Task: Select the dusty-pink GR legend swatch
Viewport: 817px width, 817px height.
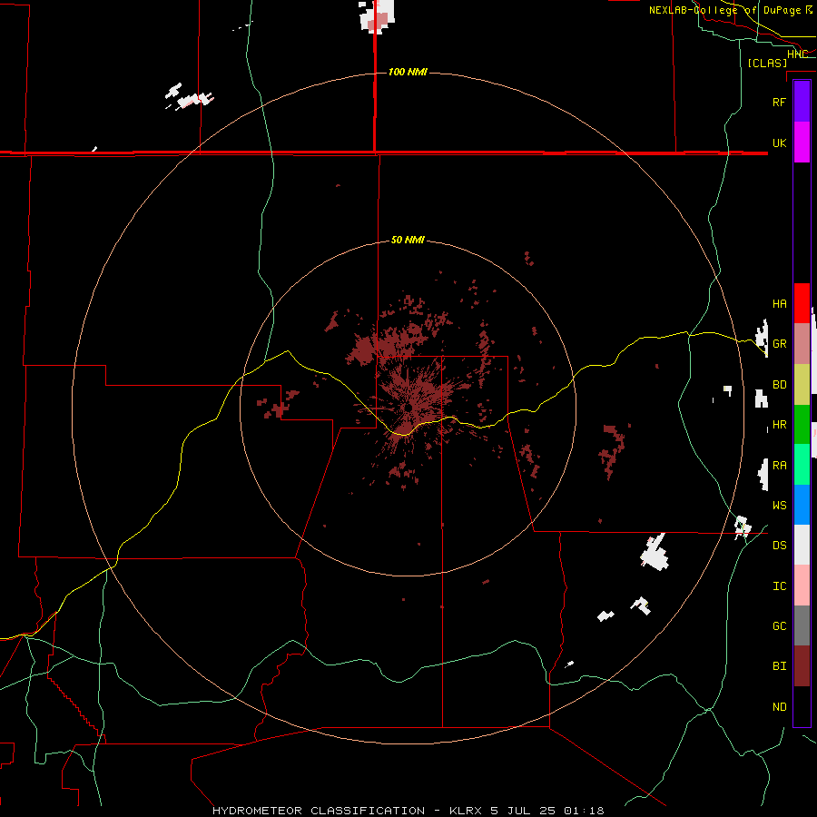Action: coord(802,344)
